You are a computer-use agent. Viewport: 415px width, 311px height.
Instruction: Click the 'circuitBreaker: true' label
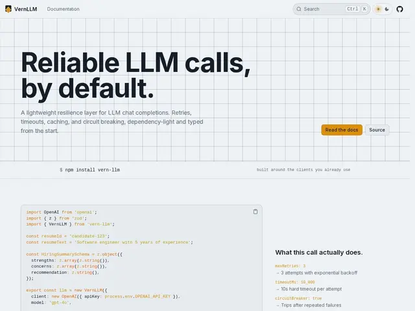298,298
